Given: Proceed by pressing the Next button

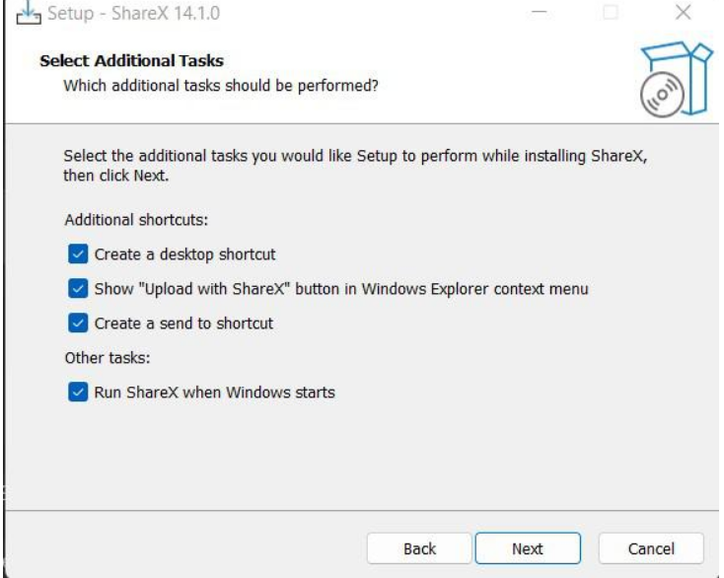Looking at the screenshot, I should click(x=527, y=549).
